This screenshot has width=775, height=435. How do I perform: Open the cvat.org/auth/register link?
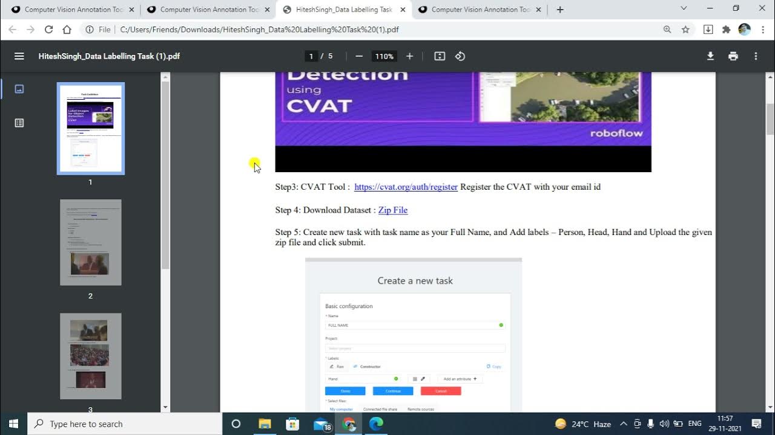point(406,187)
